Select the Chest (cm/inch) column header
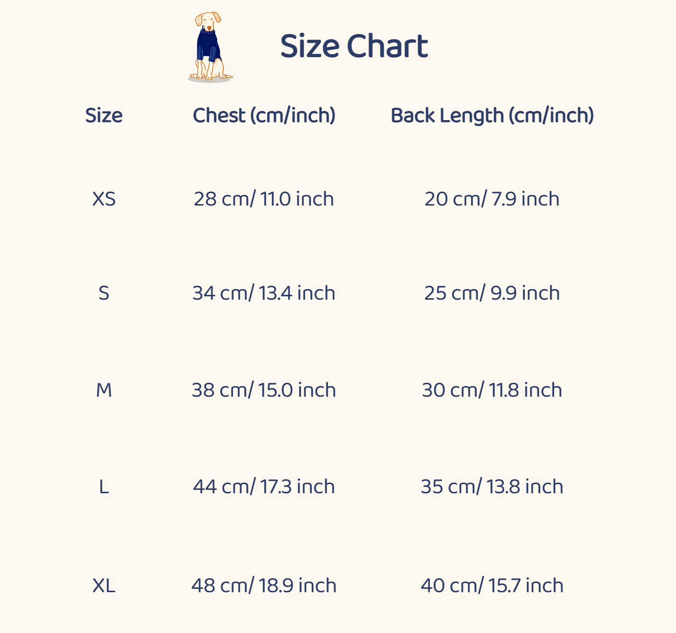 coord(264,116)
